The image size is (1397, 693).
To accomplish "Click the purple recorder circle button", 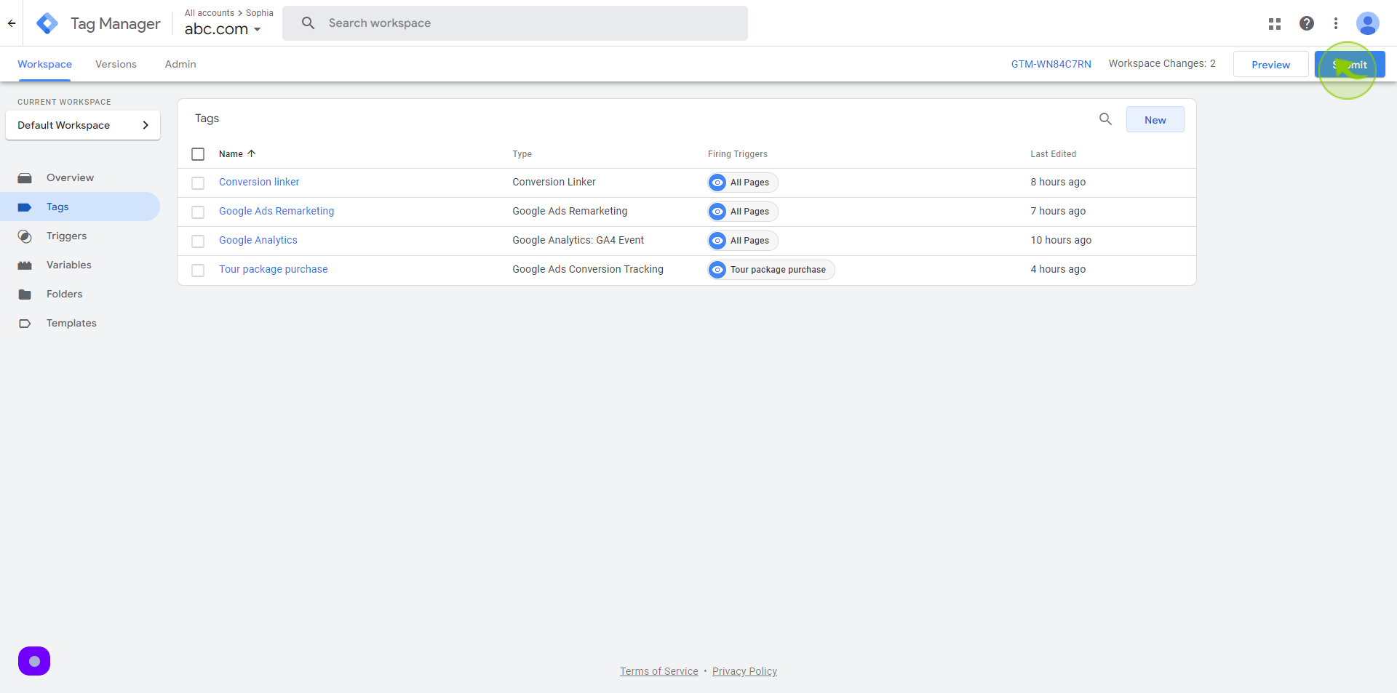I will click(34, 661).
